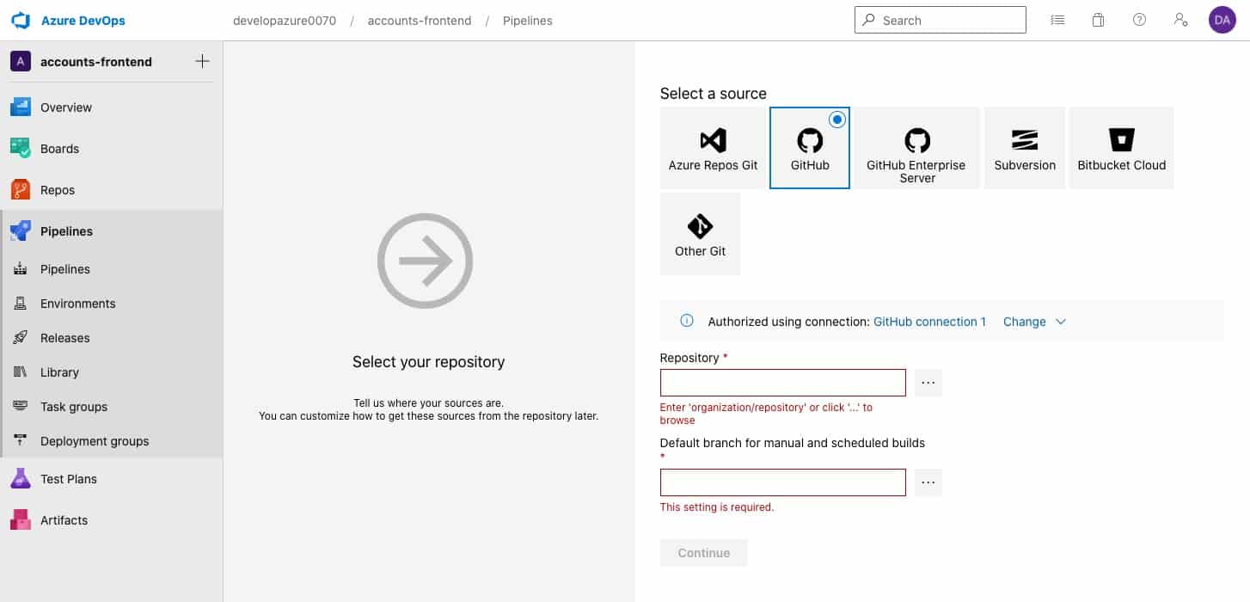
Task: Choose Subversion as source
Action: [x=1025, y=148]
